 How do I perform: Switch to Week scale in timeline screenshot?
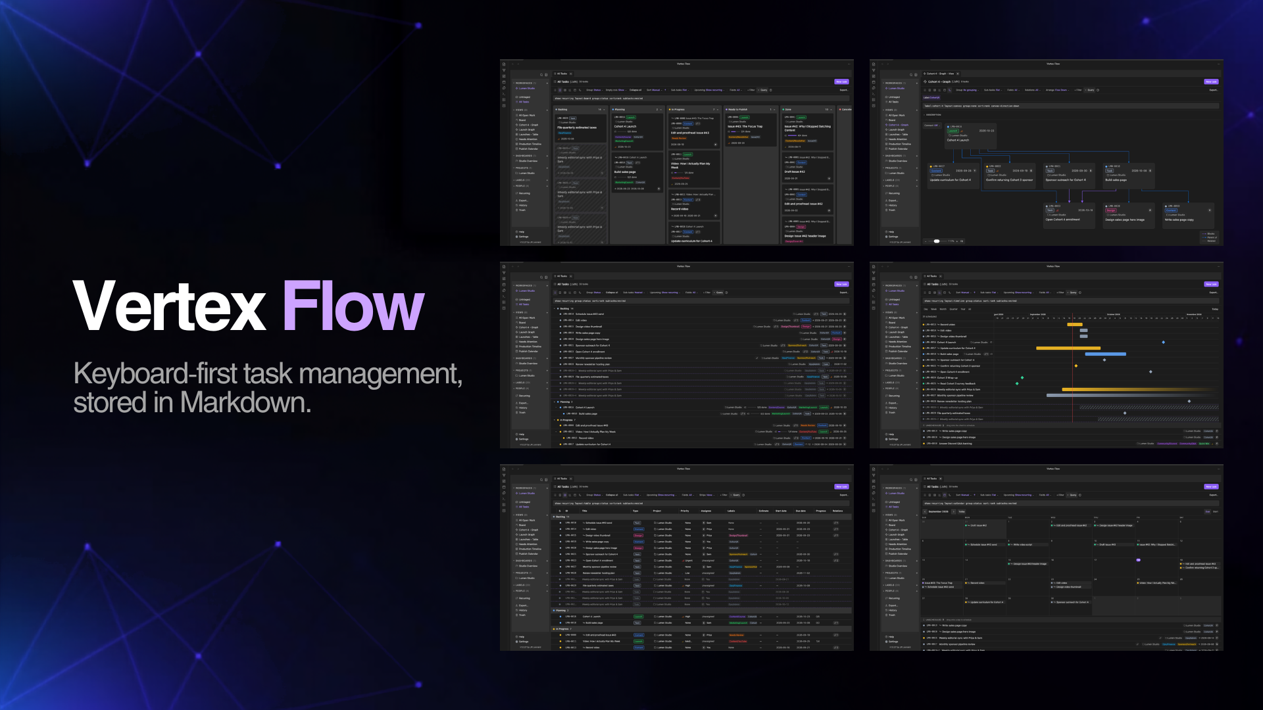tap(933, 309)
